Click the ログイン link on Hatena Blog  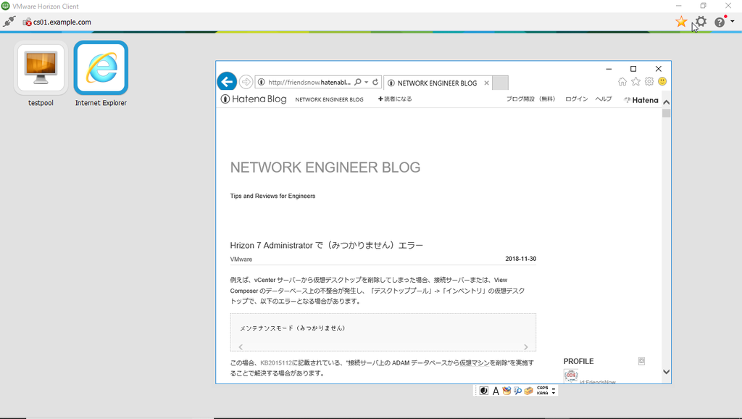(x=576, y=99)
